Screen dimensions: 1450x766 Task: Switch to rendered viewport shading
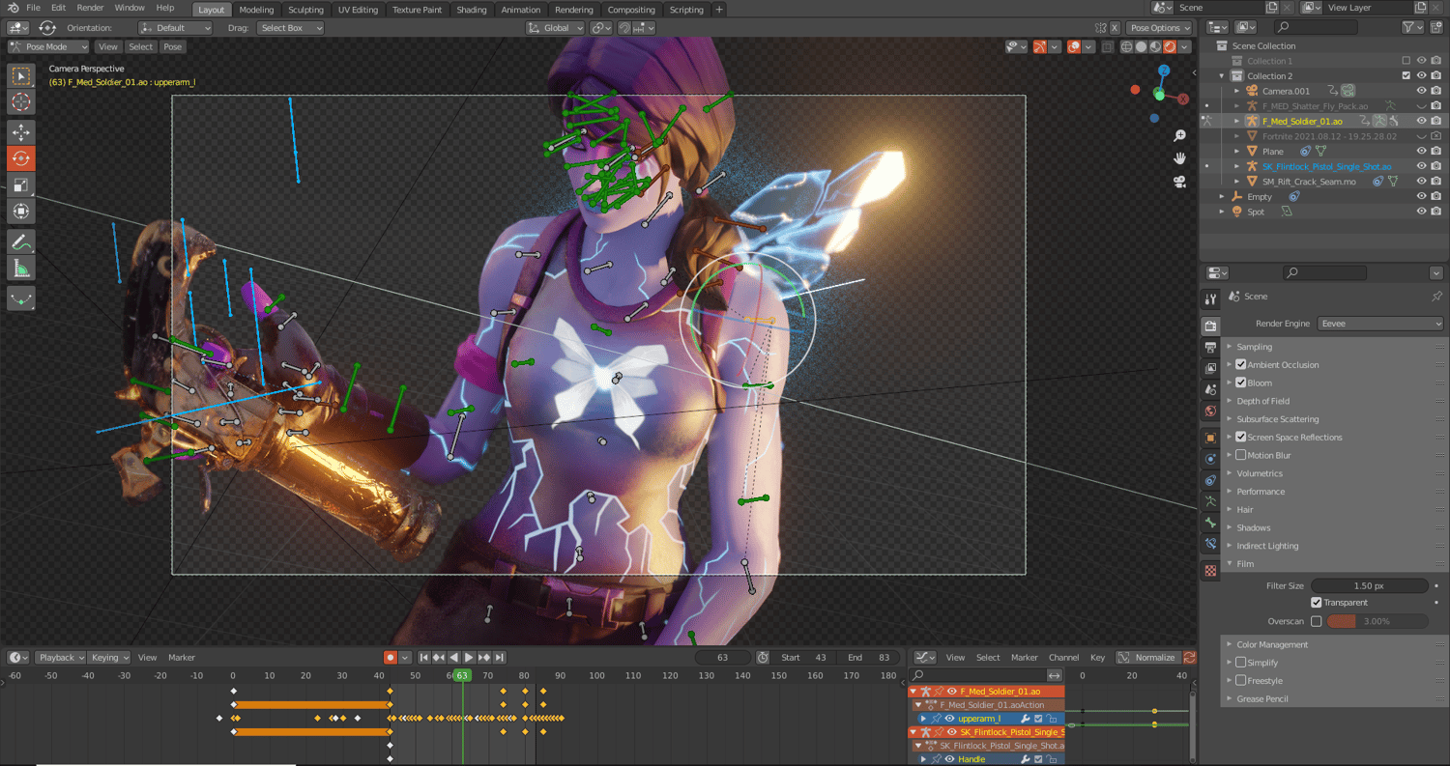coord(1170,46)
